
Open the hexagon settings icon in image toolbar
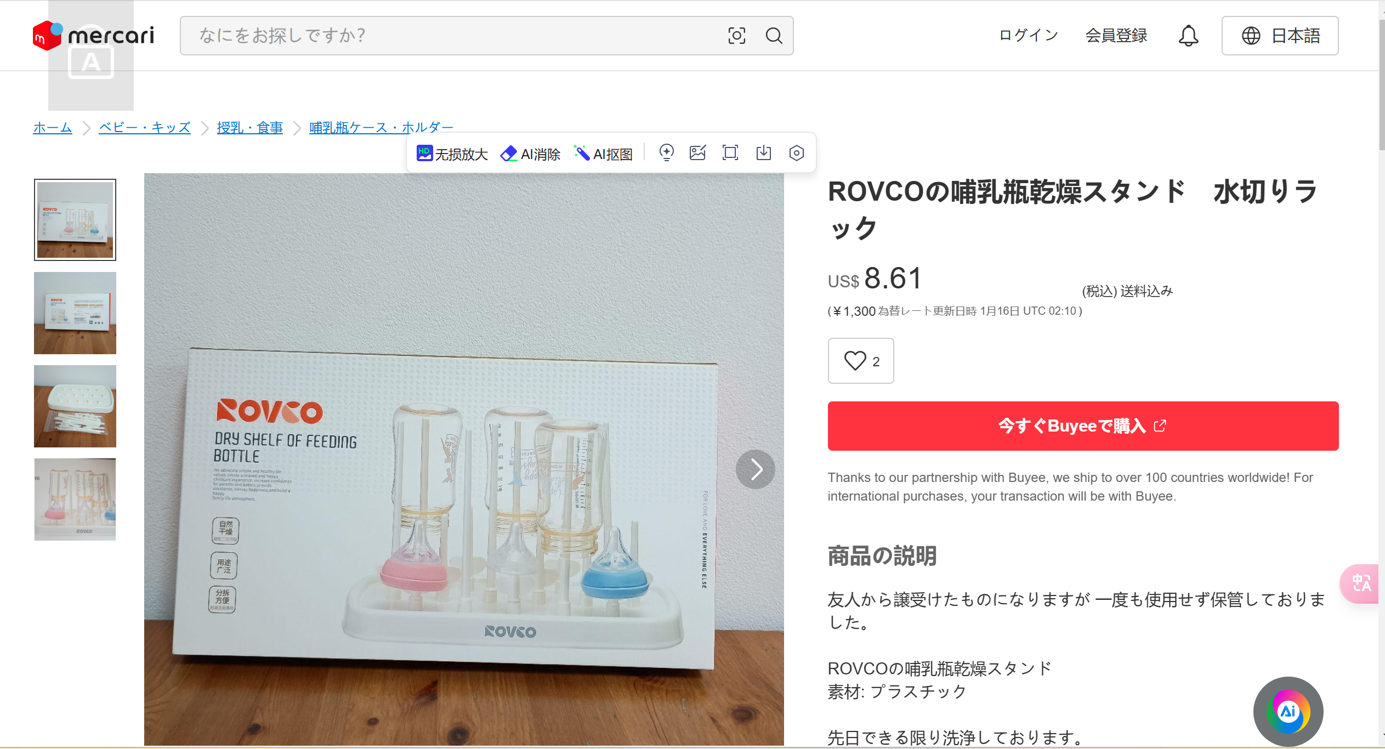(x=796, y=153)
